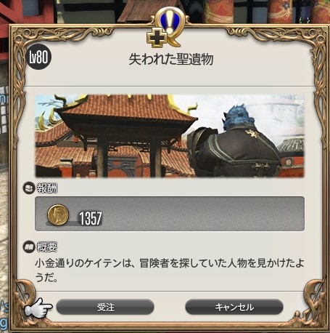
Task: Click the blue exclamation mark in quest marker
Action: (170, 20)
